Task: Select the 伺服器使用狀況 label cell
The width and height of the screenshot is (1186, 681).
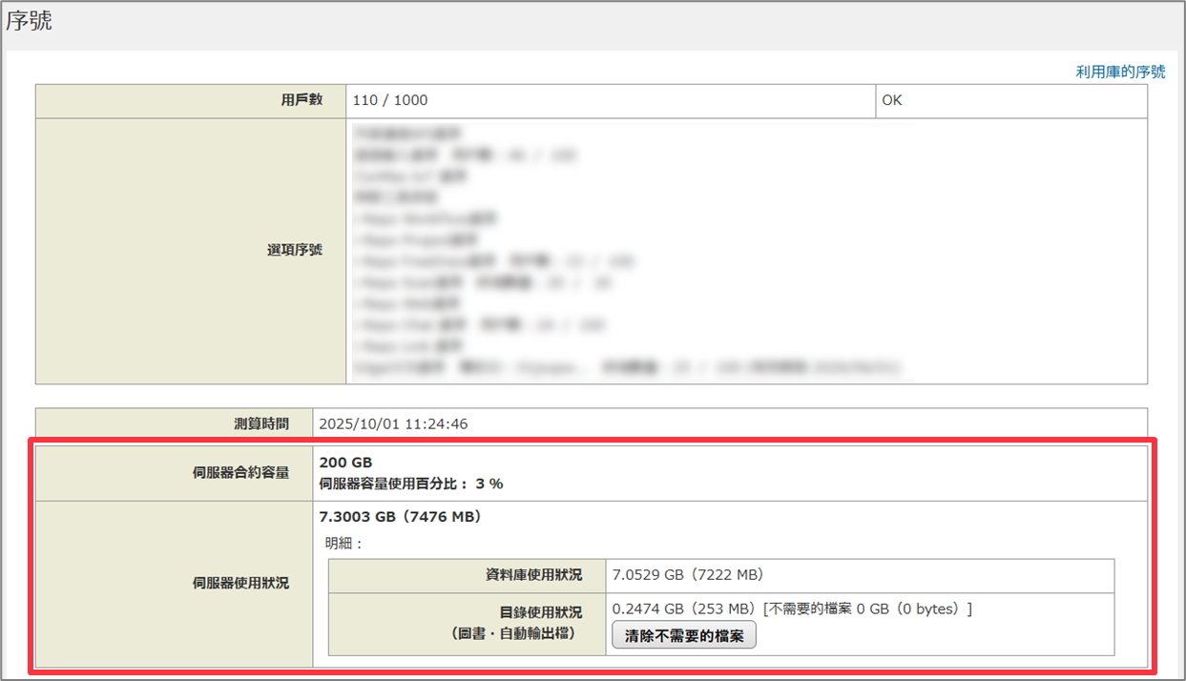Action: click(240, 583)
